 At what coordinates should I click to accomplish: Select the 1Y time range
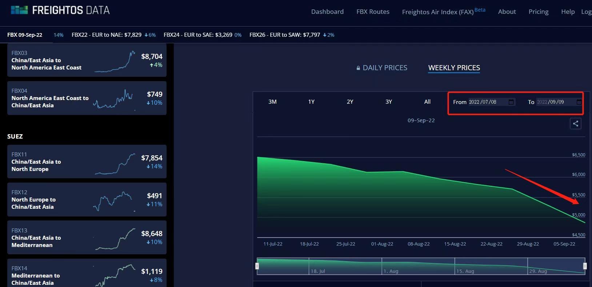point(311,102)
